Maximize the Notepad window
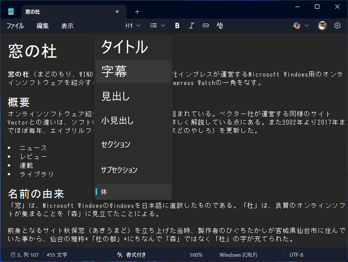 317,7
